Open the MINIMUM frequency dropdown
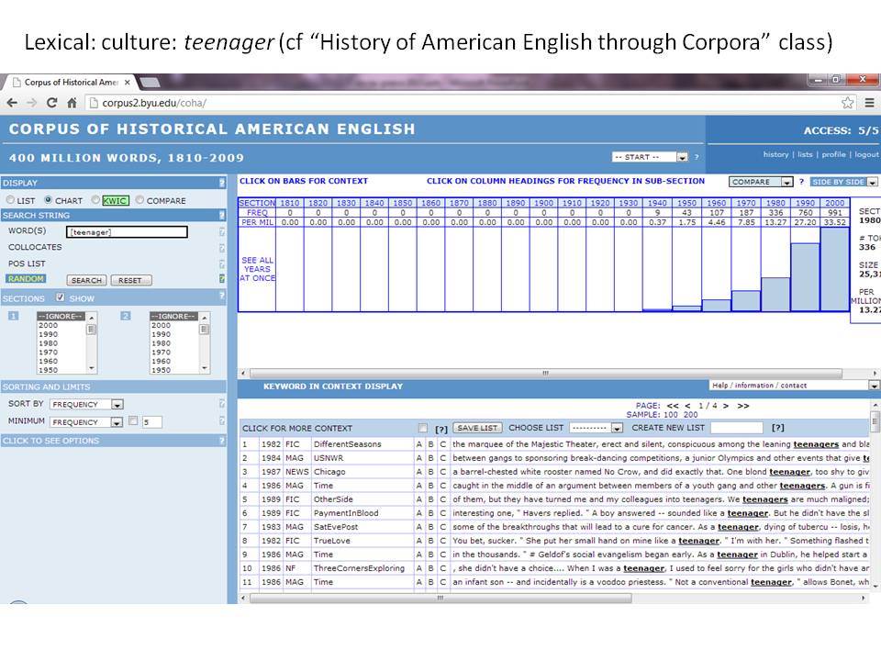 (86, 422)
